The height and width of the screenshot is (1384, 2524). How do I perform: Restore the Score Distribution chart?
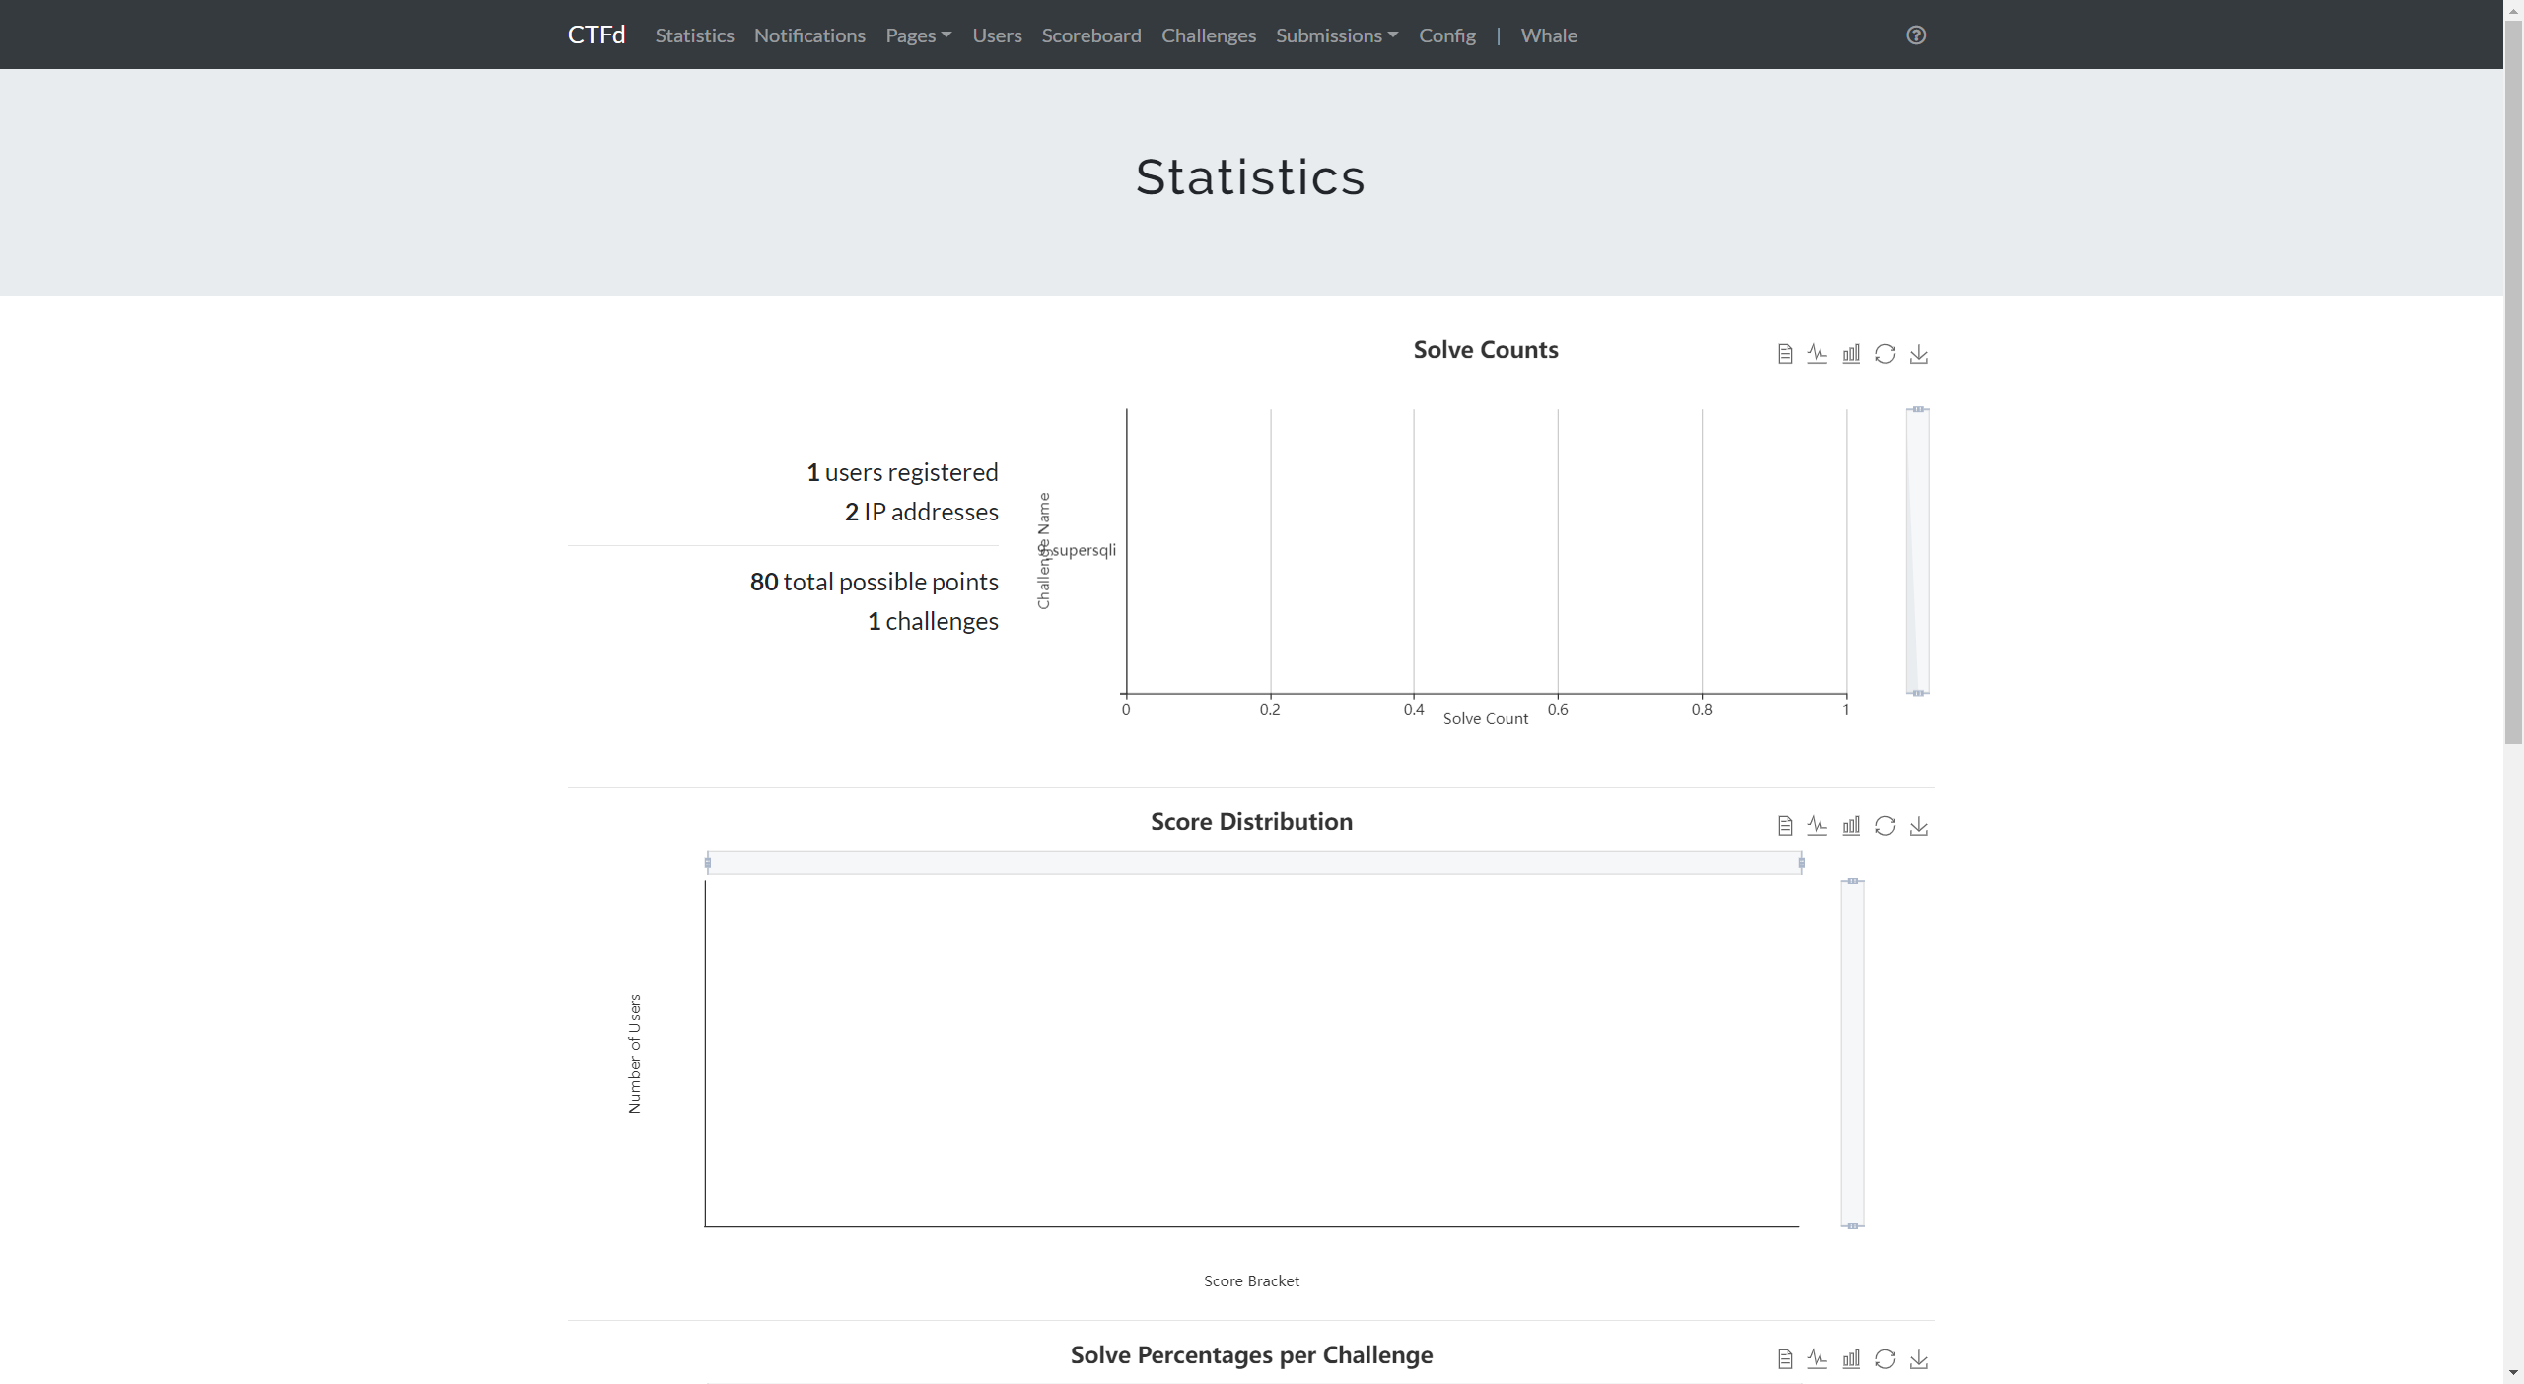point(1884,825)
